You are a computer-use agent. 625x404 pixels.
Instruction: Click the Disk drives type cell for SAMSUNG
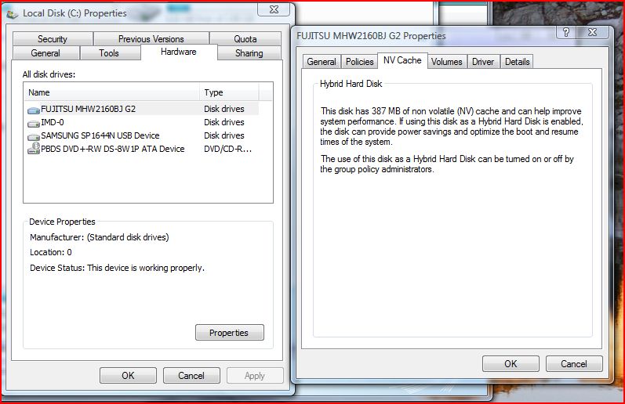(x=224, y=135)
